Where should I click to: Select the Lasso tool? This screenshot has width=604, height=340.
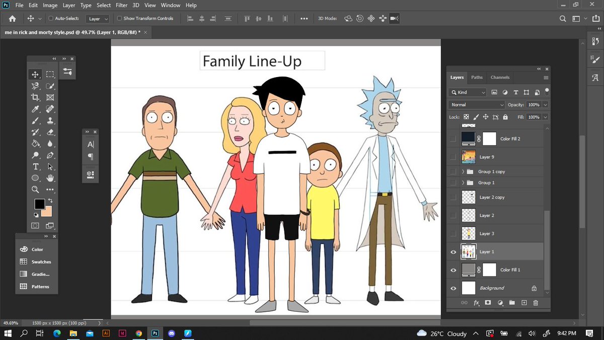(x=35, y=86)
